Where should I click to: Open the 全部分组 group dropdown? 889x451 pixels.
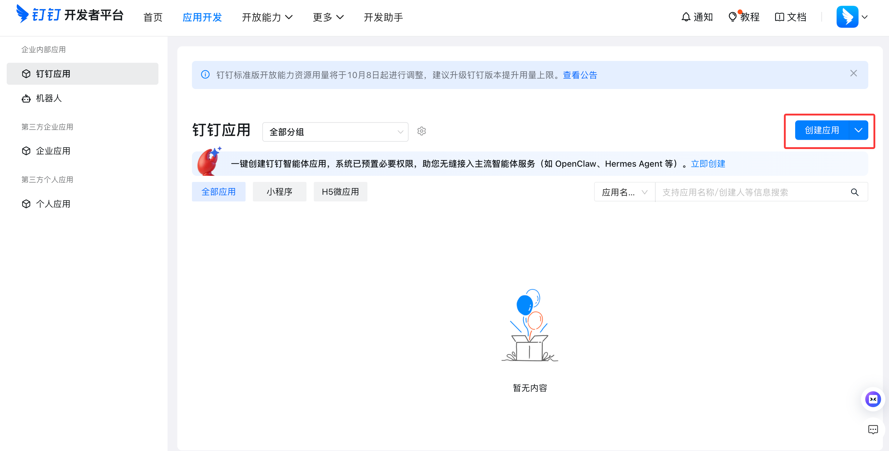coord(335,132)
